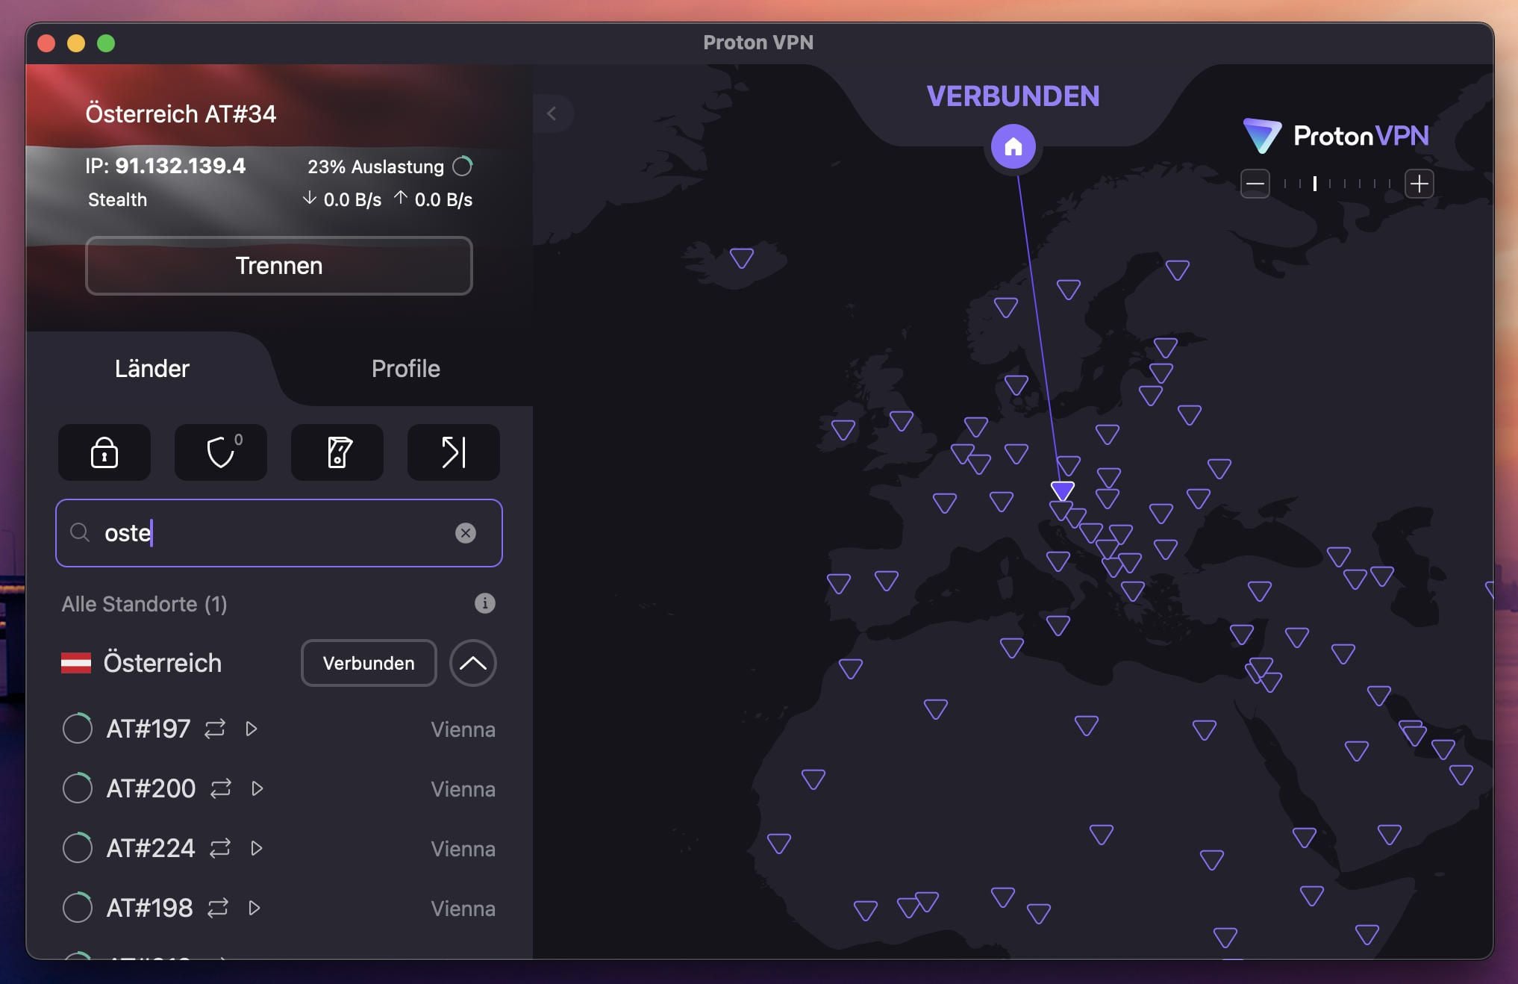Switch to the Länder tab

[152, 369]
